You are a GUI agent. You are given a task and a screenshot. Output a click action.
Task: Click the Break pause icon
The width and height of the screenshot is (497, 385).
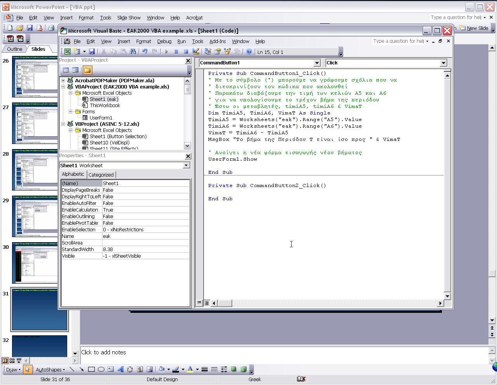176,52
